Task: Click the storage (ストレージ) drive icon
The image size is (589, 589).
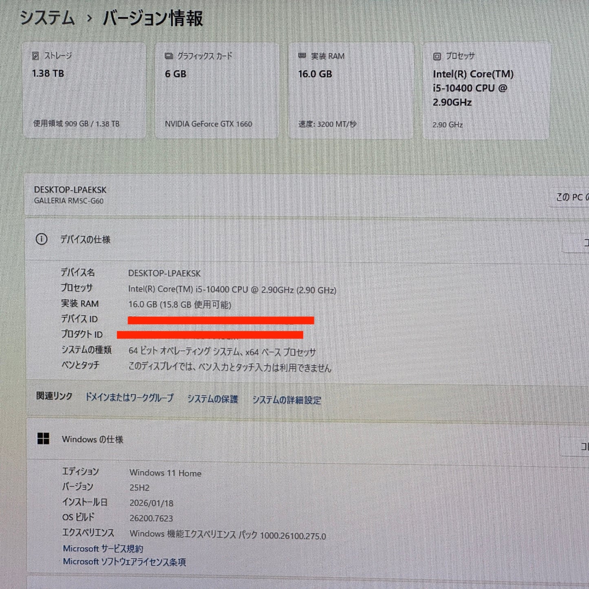Action: pyautogui.click(x=35, y=56)
